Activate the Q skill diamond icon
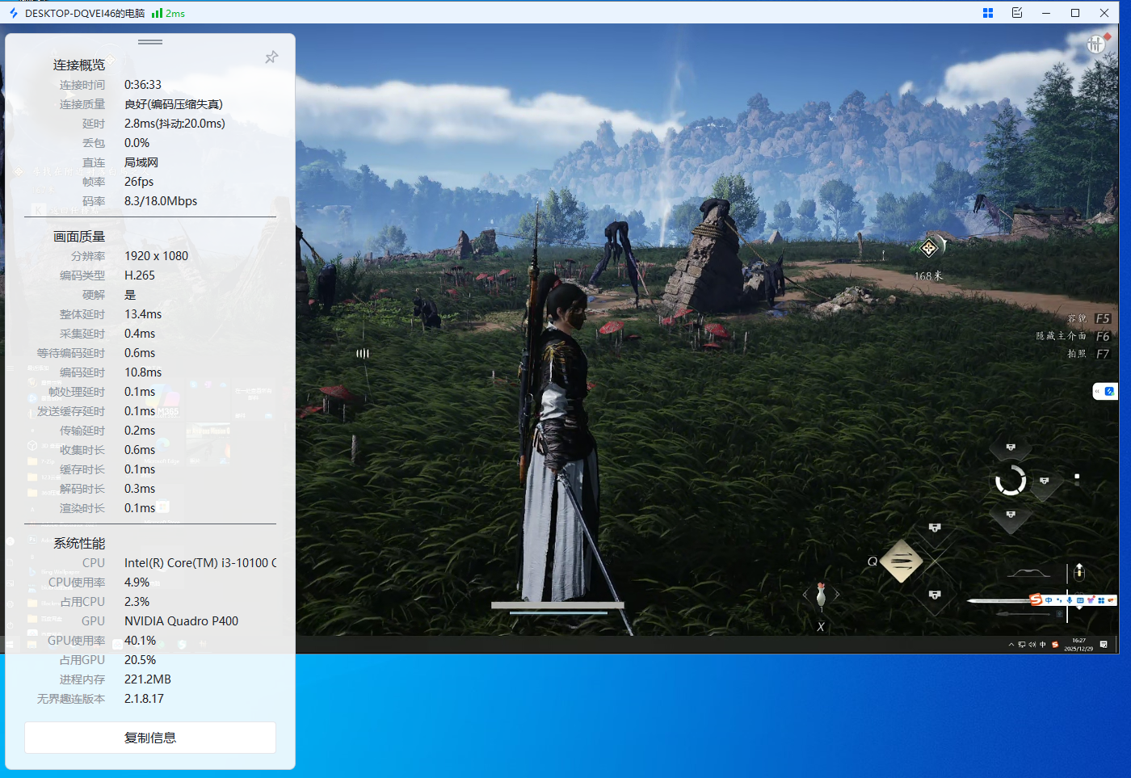This screenshot has width=1131, height=778. tap(902, 561)
